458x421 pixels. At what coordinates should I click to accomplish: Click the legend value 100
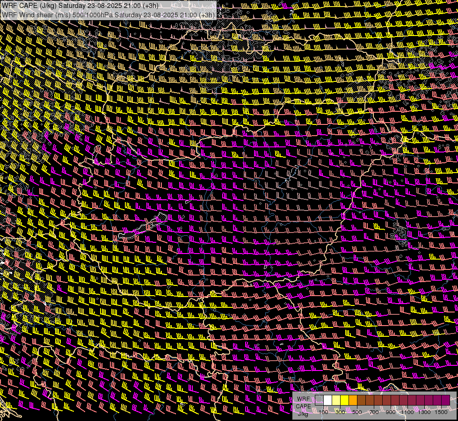click(323, 412)
